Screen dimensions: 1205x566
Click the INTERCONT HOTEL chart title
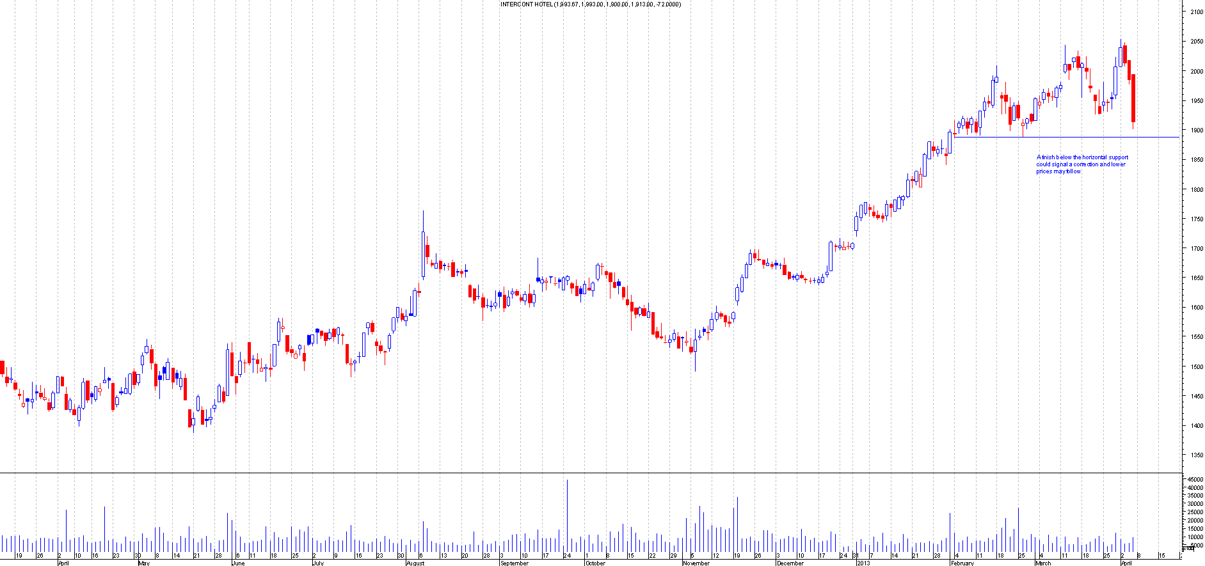(590, 4)
